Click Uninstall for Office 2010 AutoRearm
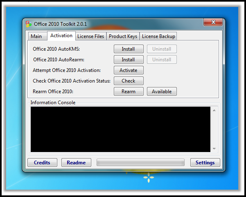This screenshot has width=246, height=197. coord(162,60)
